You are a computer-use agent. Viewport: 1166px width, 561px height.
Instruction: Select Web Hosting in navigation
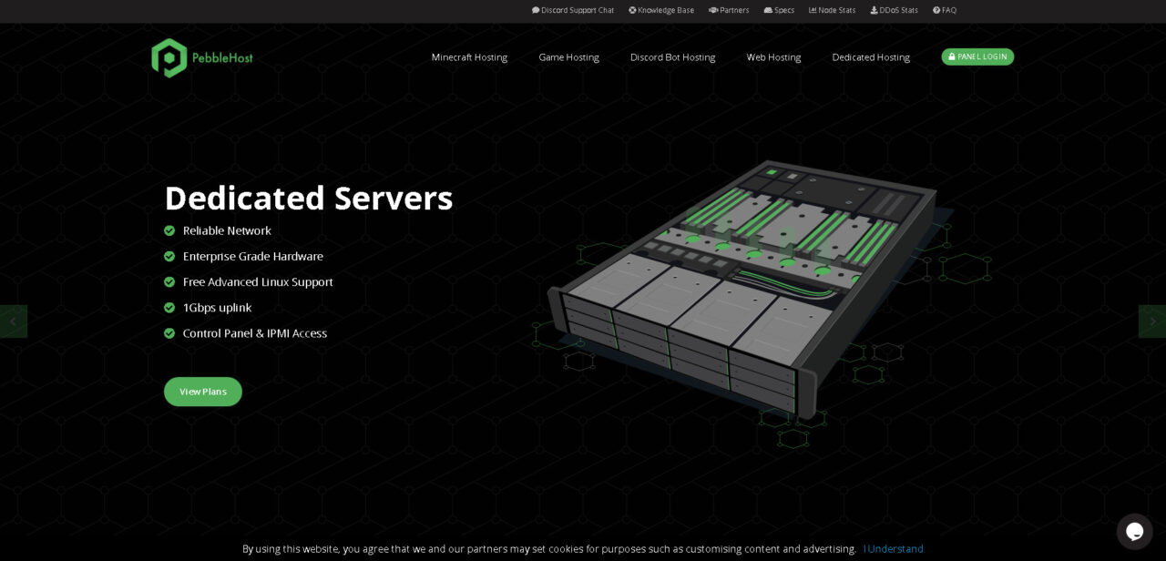(773, 57)
